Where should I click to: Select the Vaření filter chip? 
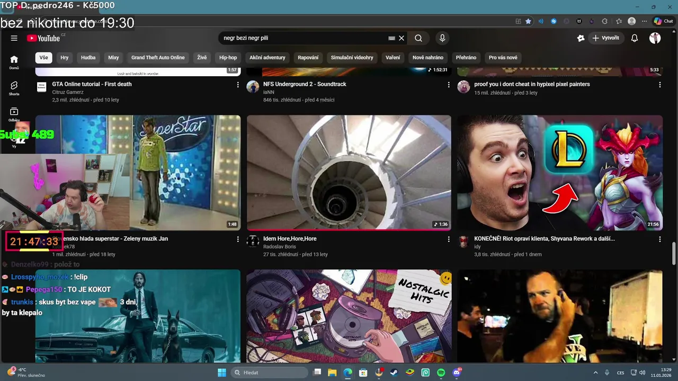[393, 58]
